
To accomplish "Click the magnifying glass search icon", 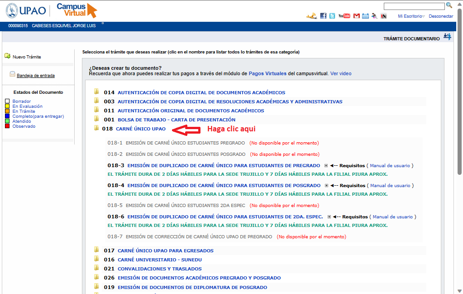I will point(449,5).
